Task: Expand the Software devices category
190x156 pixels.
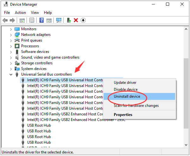Action: click(11, 52)
